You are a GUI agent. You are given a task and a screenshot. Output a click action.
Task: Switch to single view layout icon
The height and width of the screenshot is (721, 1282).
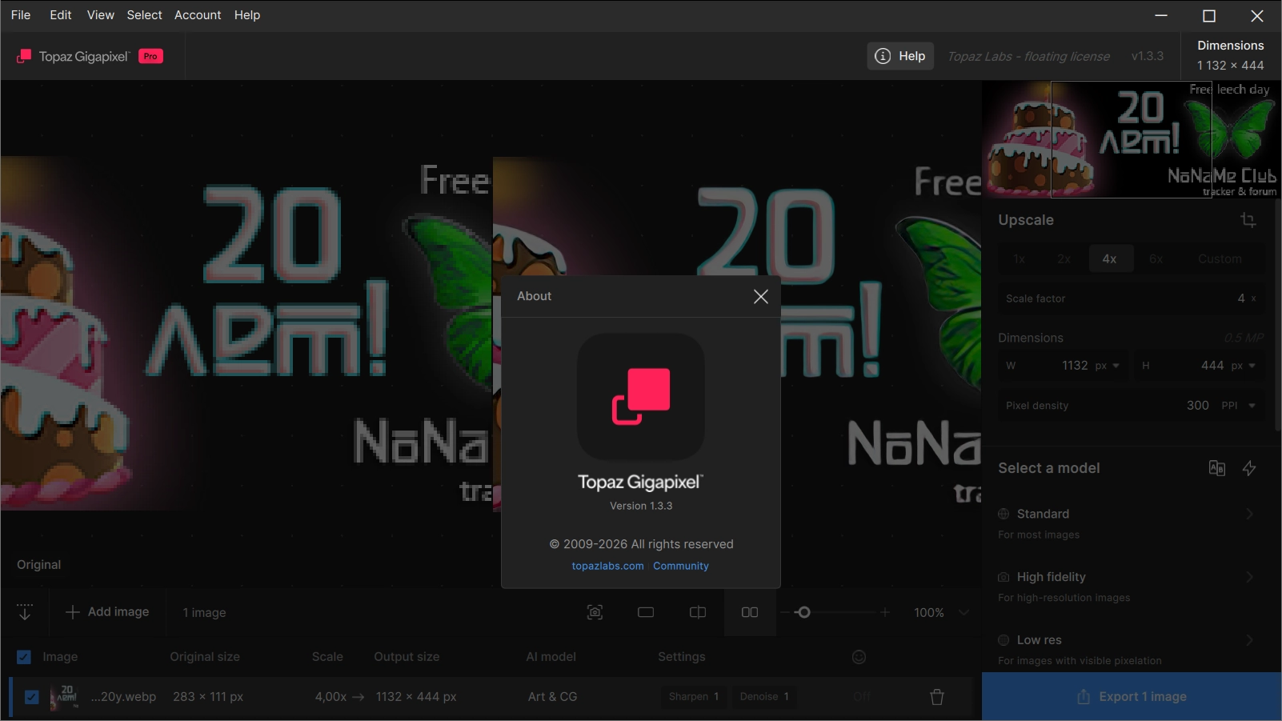point(646,613)
